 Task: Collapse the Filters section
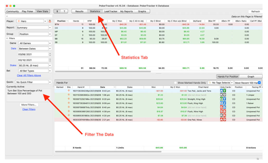[x=7, y=38]
